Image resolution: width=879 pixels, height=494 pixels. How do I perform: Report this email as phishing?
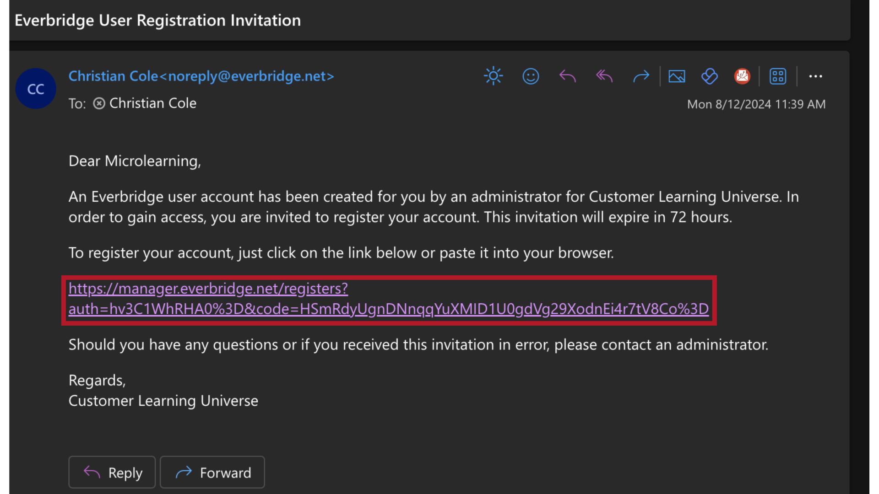pyautogui.click(x=742, y=76)
